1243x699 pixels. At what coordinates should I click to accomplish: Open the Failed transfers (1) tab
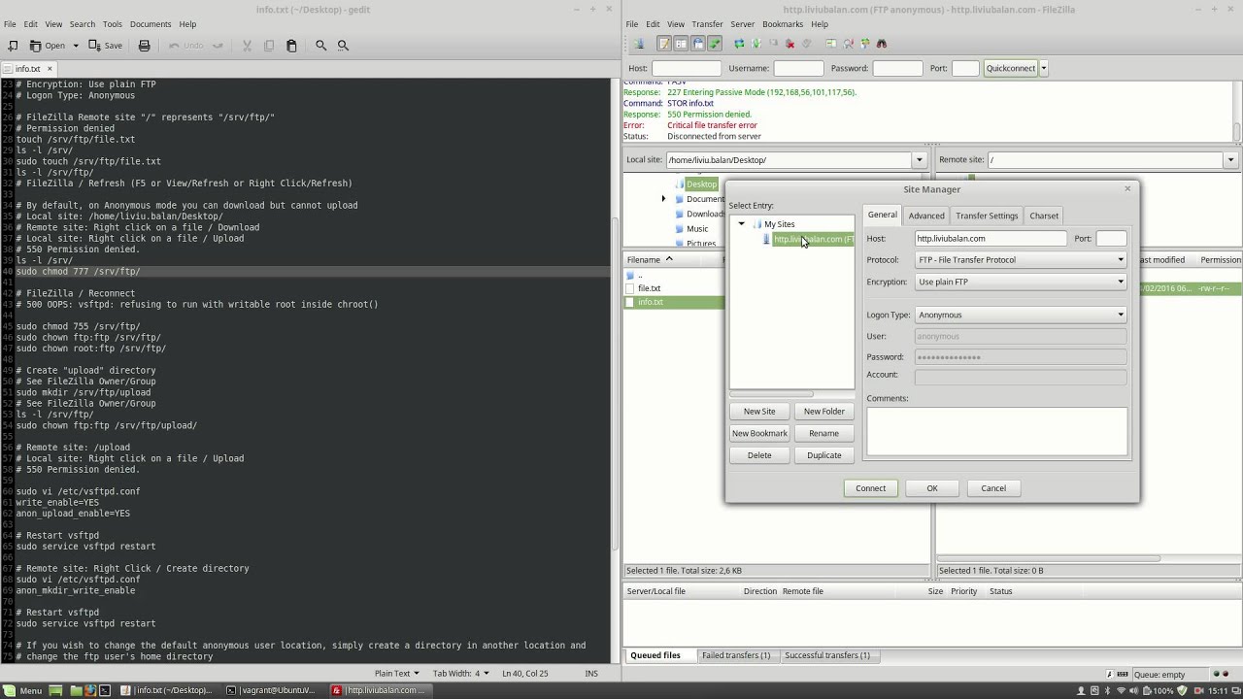(x=736, y=655)
